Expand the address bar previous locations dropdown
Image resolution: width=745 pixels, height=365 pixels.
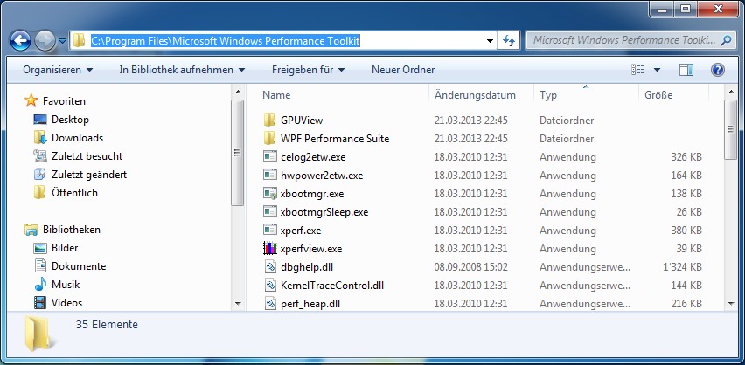pos(490,41)
